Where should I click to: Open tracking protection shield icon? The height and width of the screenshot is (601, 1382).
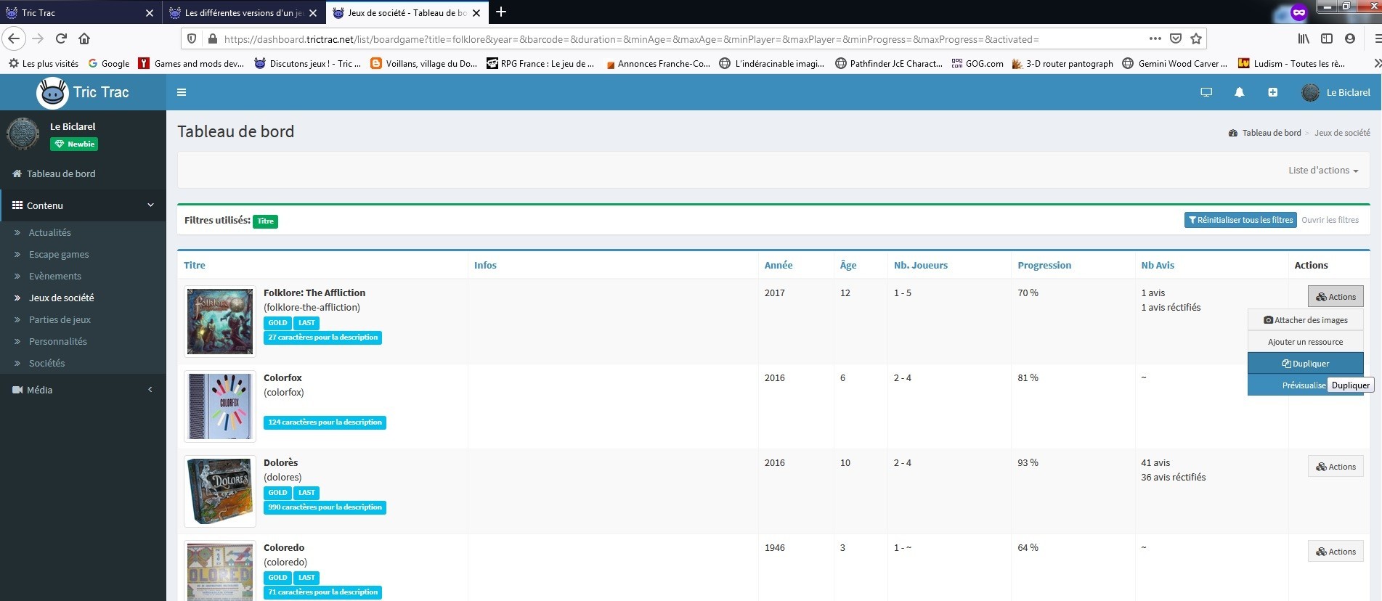coord(192,39)
